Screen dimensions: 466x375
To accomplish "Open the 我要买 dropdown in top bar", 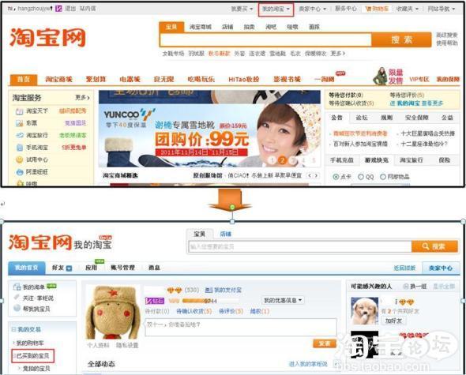I will [x=242, y=9].
